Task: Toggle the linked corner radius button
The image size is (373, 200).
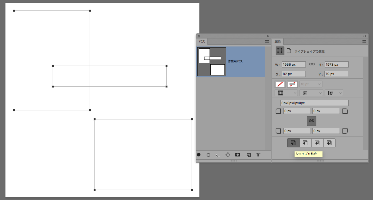Action: click(311, 121)
